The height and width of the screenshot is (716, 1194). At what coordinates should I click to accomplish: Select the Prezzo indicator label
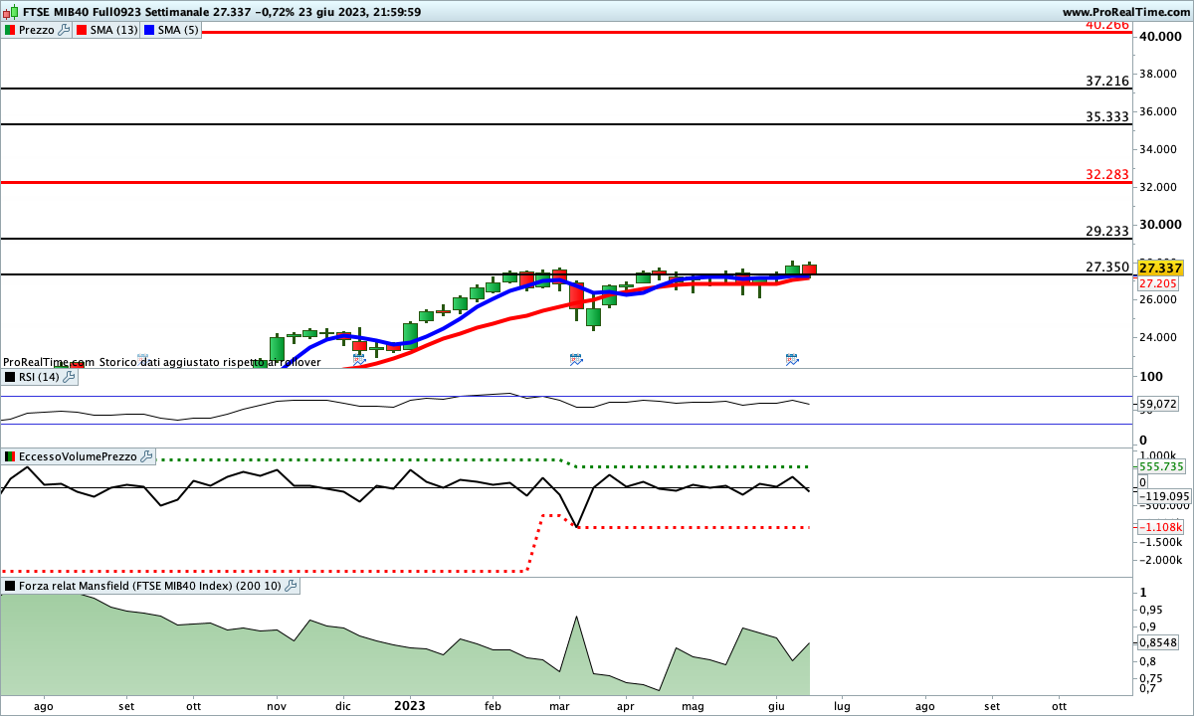pos(37,30)
